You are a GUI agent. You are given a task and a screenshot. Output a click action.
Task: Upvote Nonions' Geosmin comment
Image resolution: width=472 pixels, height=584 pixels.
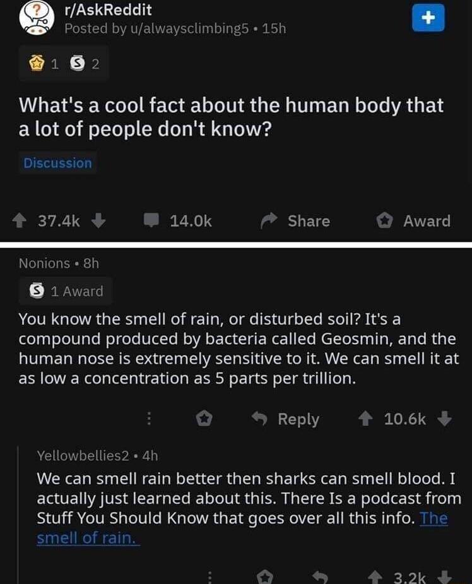pos(367,419)
